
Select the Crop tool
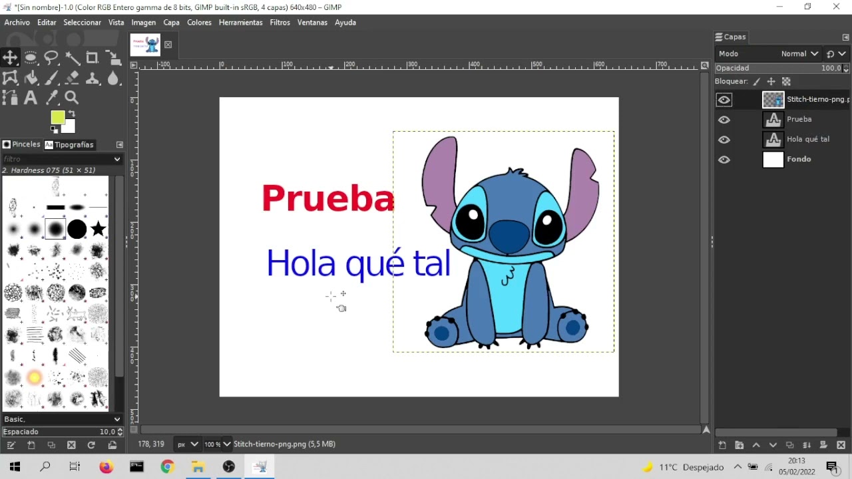click(x=93, y=58)
